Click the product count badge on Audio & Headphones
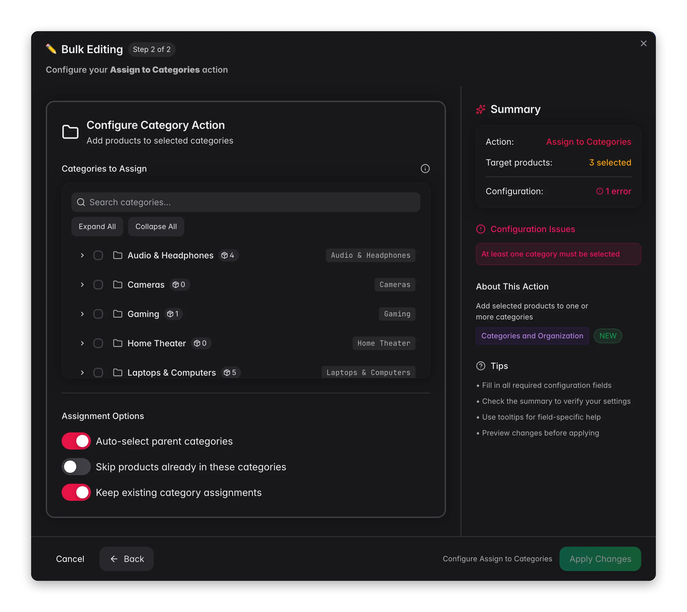The height and width of the screenshot is (612, 687). [228, 255]
